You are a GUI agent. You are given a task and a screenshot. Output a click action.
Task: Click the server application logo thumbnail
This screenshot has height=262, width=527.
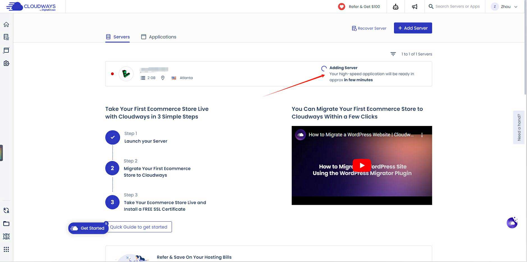click(x=126, y=74)
